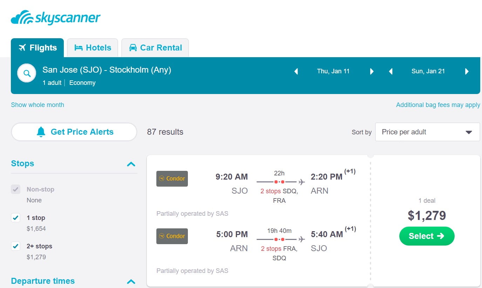This screenshot has width=482, height=288.
Task: Open the search magnifier icon button
Action: point(27,73)
